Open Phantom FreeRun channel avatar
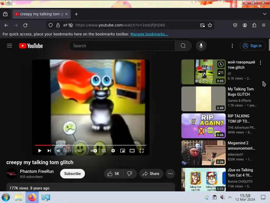Screen dimensions: 270x203 (x=12, y=173)
